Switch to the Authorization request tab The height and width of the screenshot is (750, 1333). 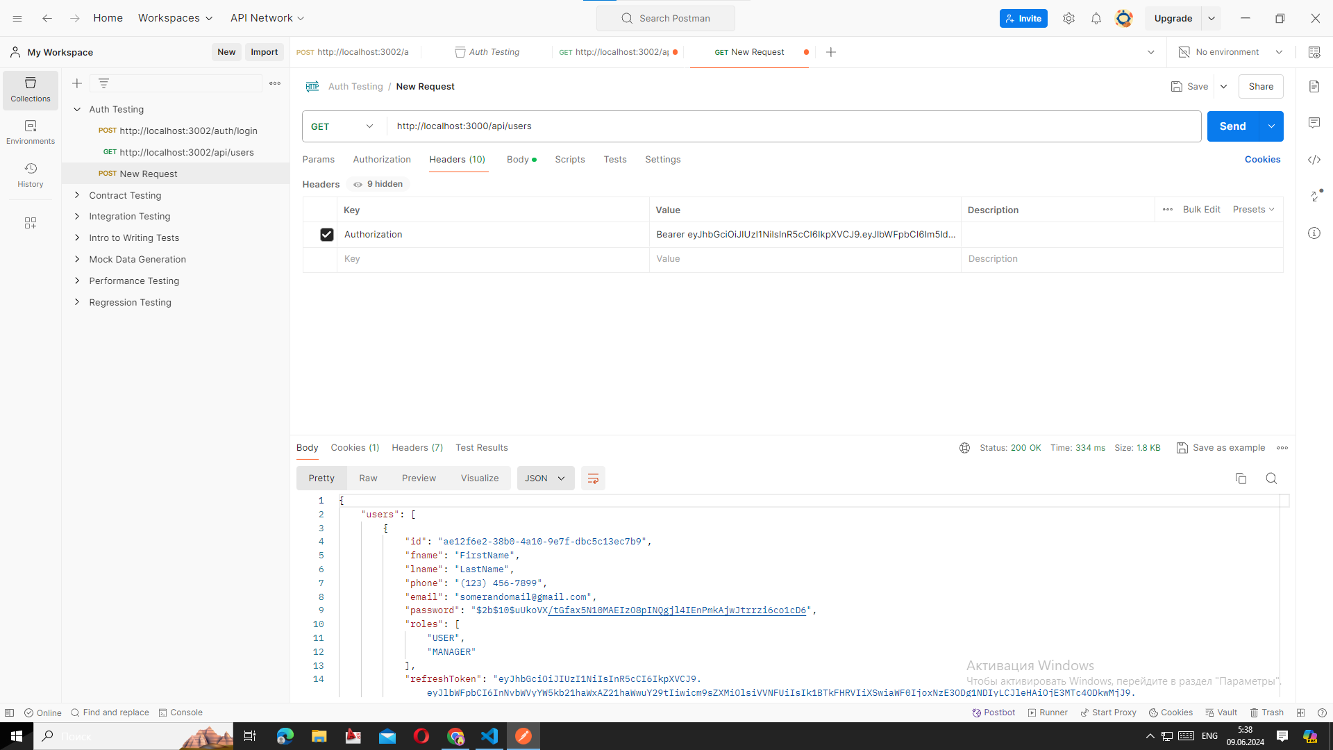click(x=382, y=160)
